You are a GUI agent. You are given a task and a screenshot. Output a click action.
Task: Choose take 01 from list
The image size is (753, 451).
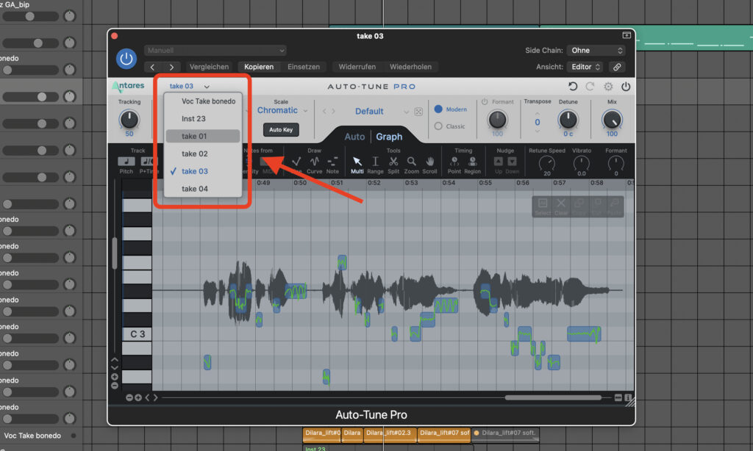tap(203, 137)
